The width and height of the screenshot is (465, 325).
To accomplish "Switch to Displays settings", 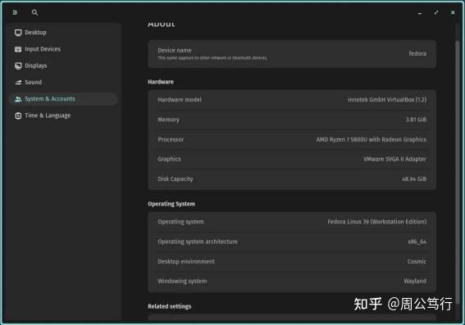I will pyautogui.click(x=63, y=65).
